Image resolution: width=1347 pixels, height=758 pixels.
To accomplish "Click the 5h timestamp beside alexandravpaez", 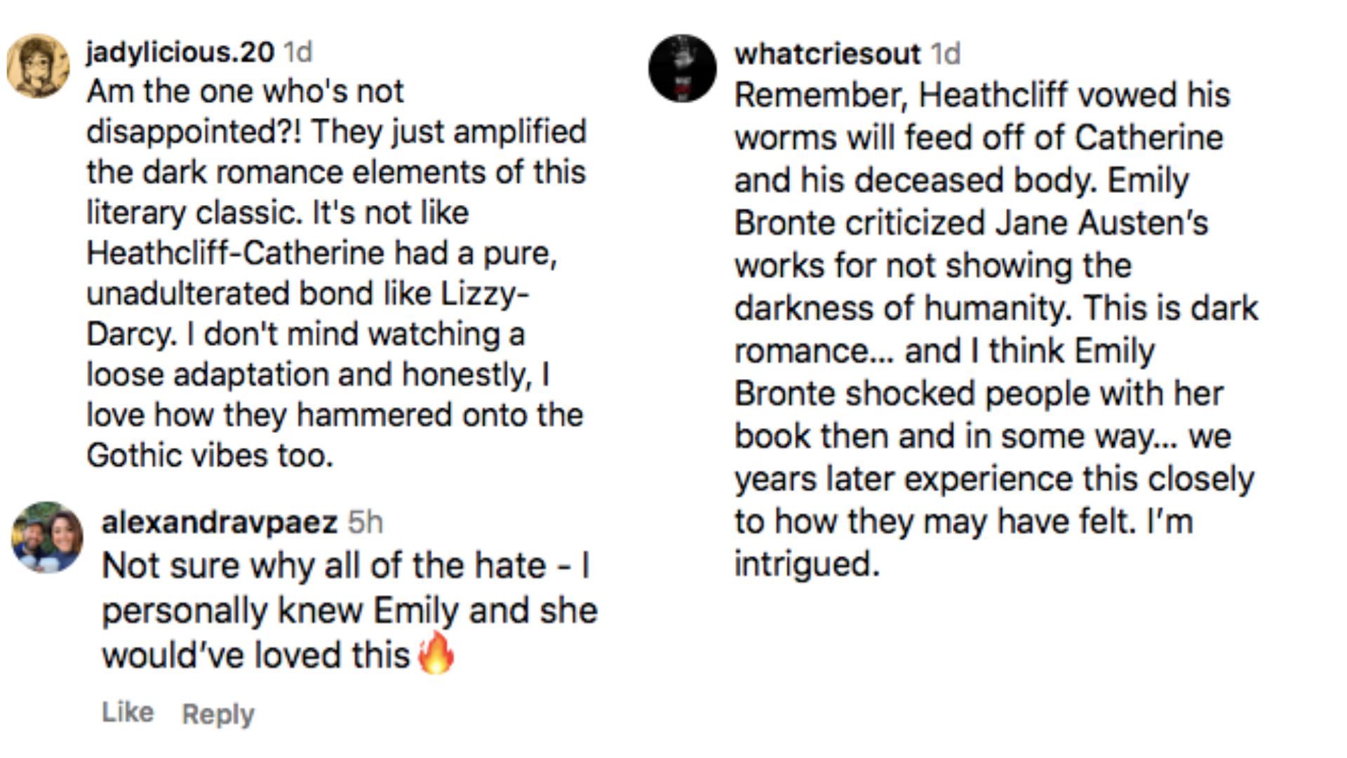I will pos(366,522).
